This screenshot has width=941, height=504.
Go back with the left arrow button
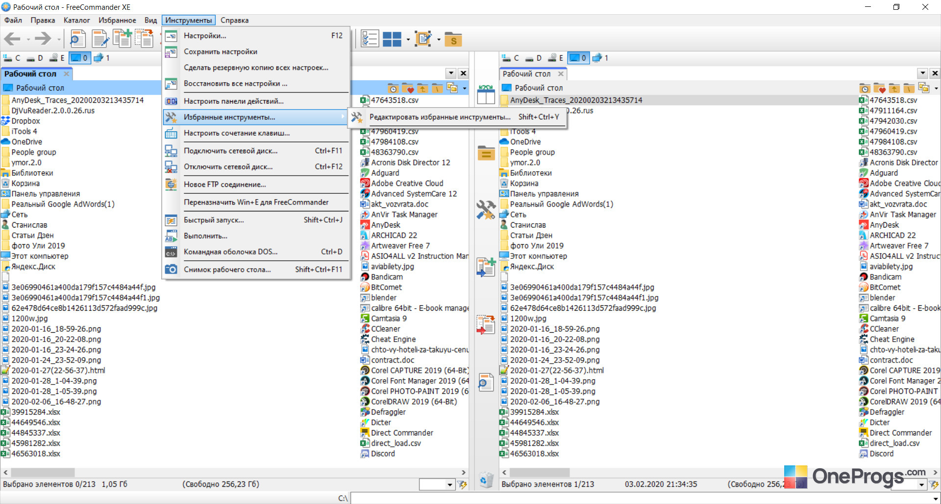pyautogui.click(x=12, y=39)
